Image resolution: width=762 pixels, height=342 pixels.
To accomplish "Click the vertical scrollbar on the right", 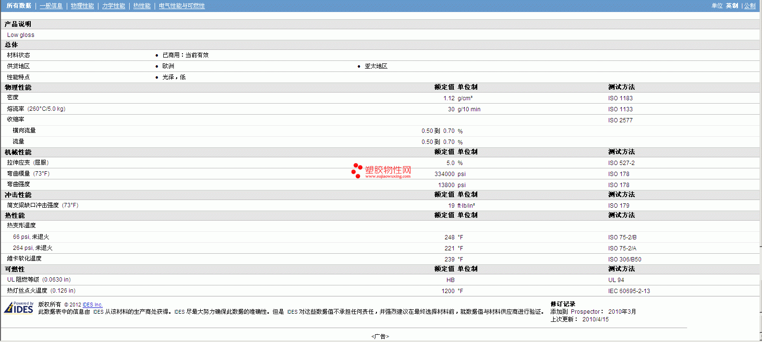I will coord(760,171).
